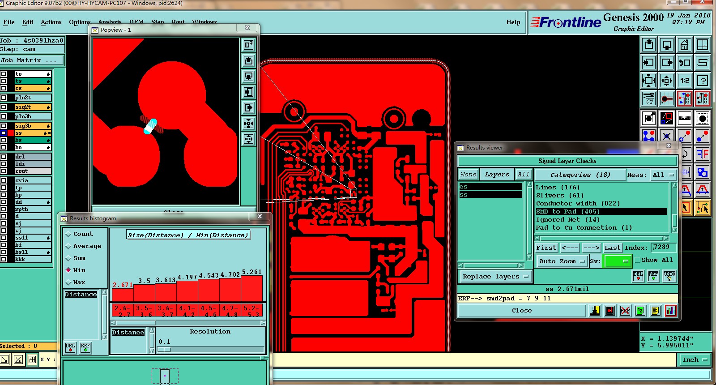Select SMD to Pad (405) category

pos(601,212)
